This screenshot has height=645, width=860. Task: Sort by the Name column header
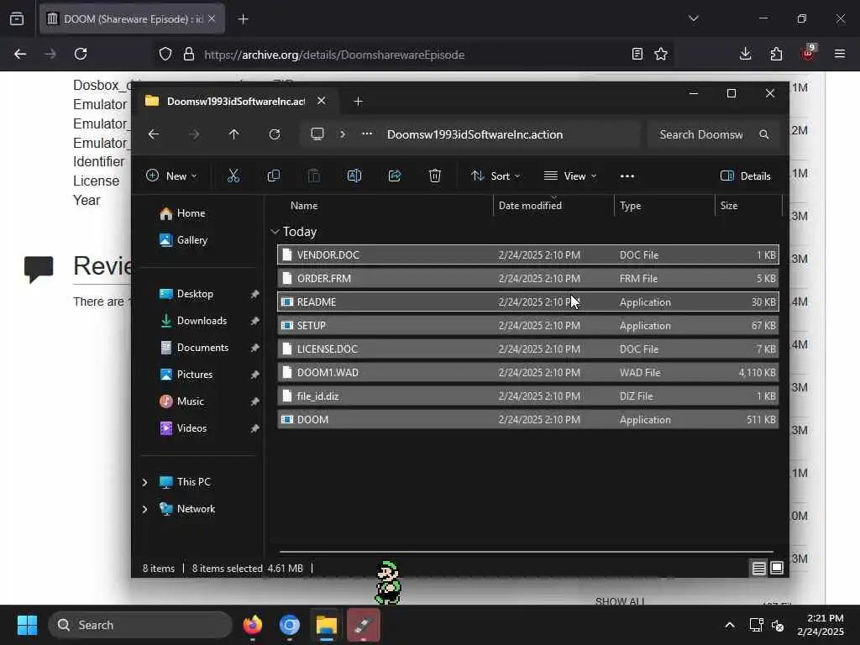(304, 206)
